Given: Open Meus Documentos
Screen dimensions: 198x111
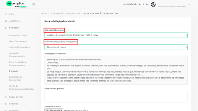Looking at the screenshot, I should coord(18,41).
